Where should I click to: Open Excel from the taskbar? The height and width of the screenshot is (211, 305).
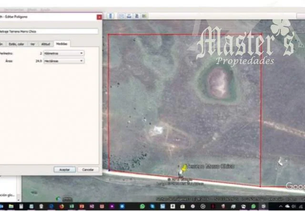coord(72,206)
